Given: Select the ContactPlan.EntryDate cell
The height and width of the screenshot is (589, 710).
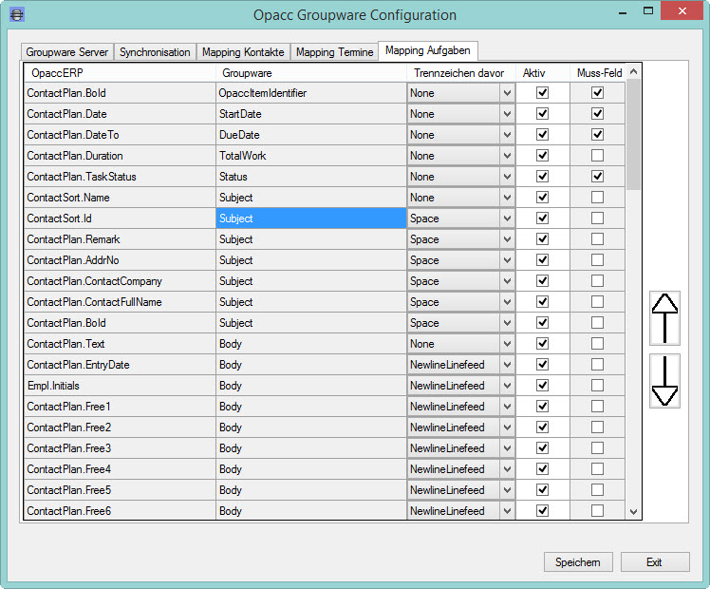Looking at the screenshot, I should click(120, 364).
